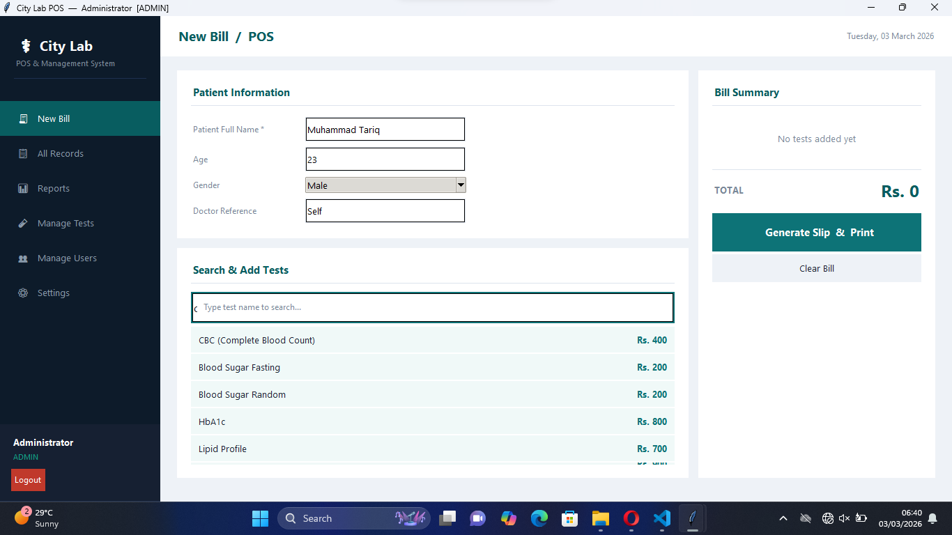The image size is (952, 535).
Task: Click the Manage Tests icon in sidebar
Action: pyautogui.click(x=23, y=224)
